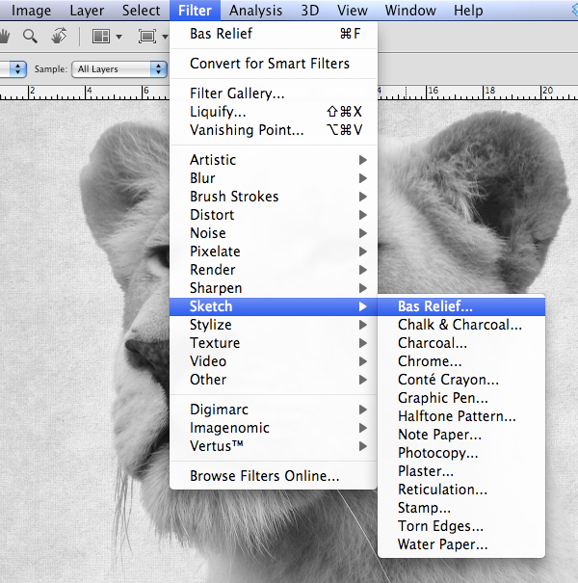Choose Charcoal... in Sketch submenu
Image resolution: width=578 pixels, height=583 pixels.
[x=461, y=343]
